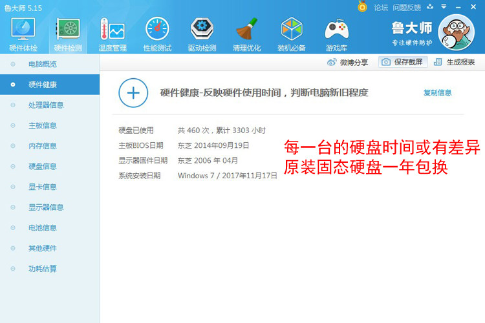
Task: Click the 显示器固件日期 label
Action: [x=143, y=161]
